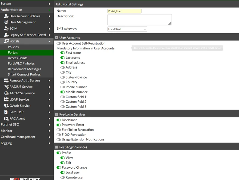Enable State/Province toggle

[63, 77]
